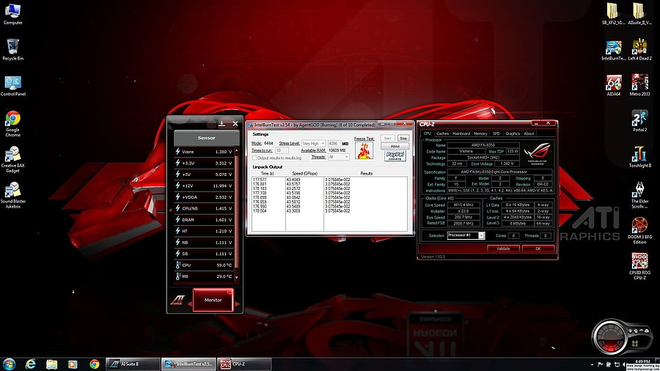Click the Sensor header in AI Suite
Screen dimensions: 660x371
click(x=206, y=138)
